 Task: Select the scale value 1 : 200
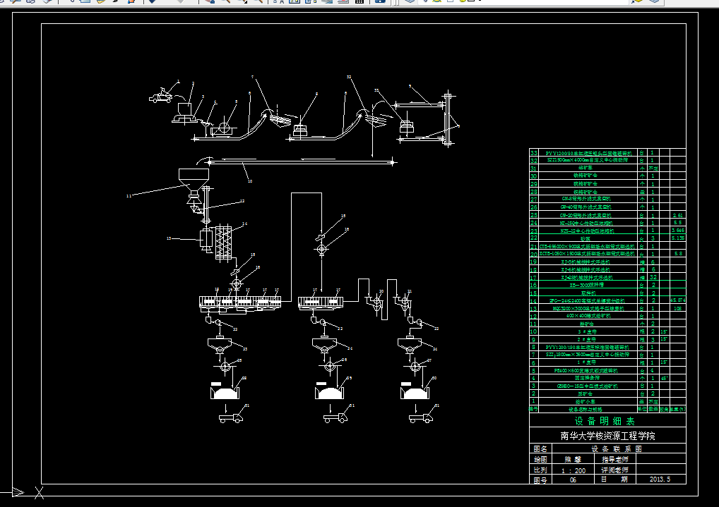click(x=574, y=470)
